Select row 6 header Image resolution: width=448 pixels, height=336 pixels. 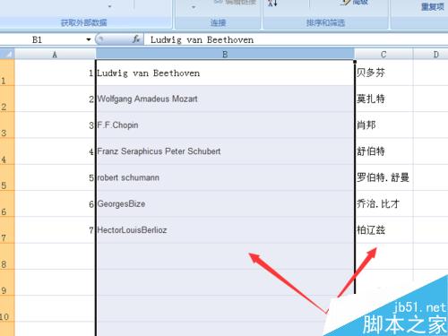point(7,203)
